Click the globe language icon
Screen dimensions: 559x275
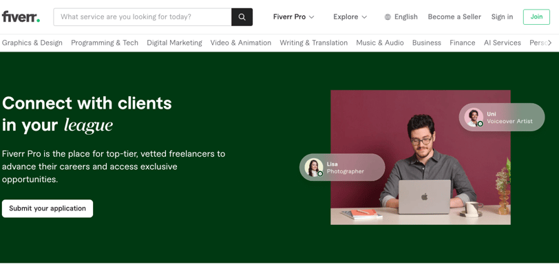pyautogui.click(x=388, y=17)
